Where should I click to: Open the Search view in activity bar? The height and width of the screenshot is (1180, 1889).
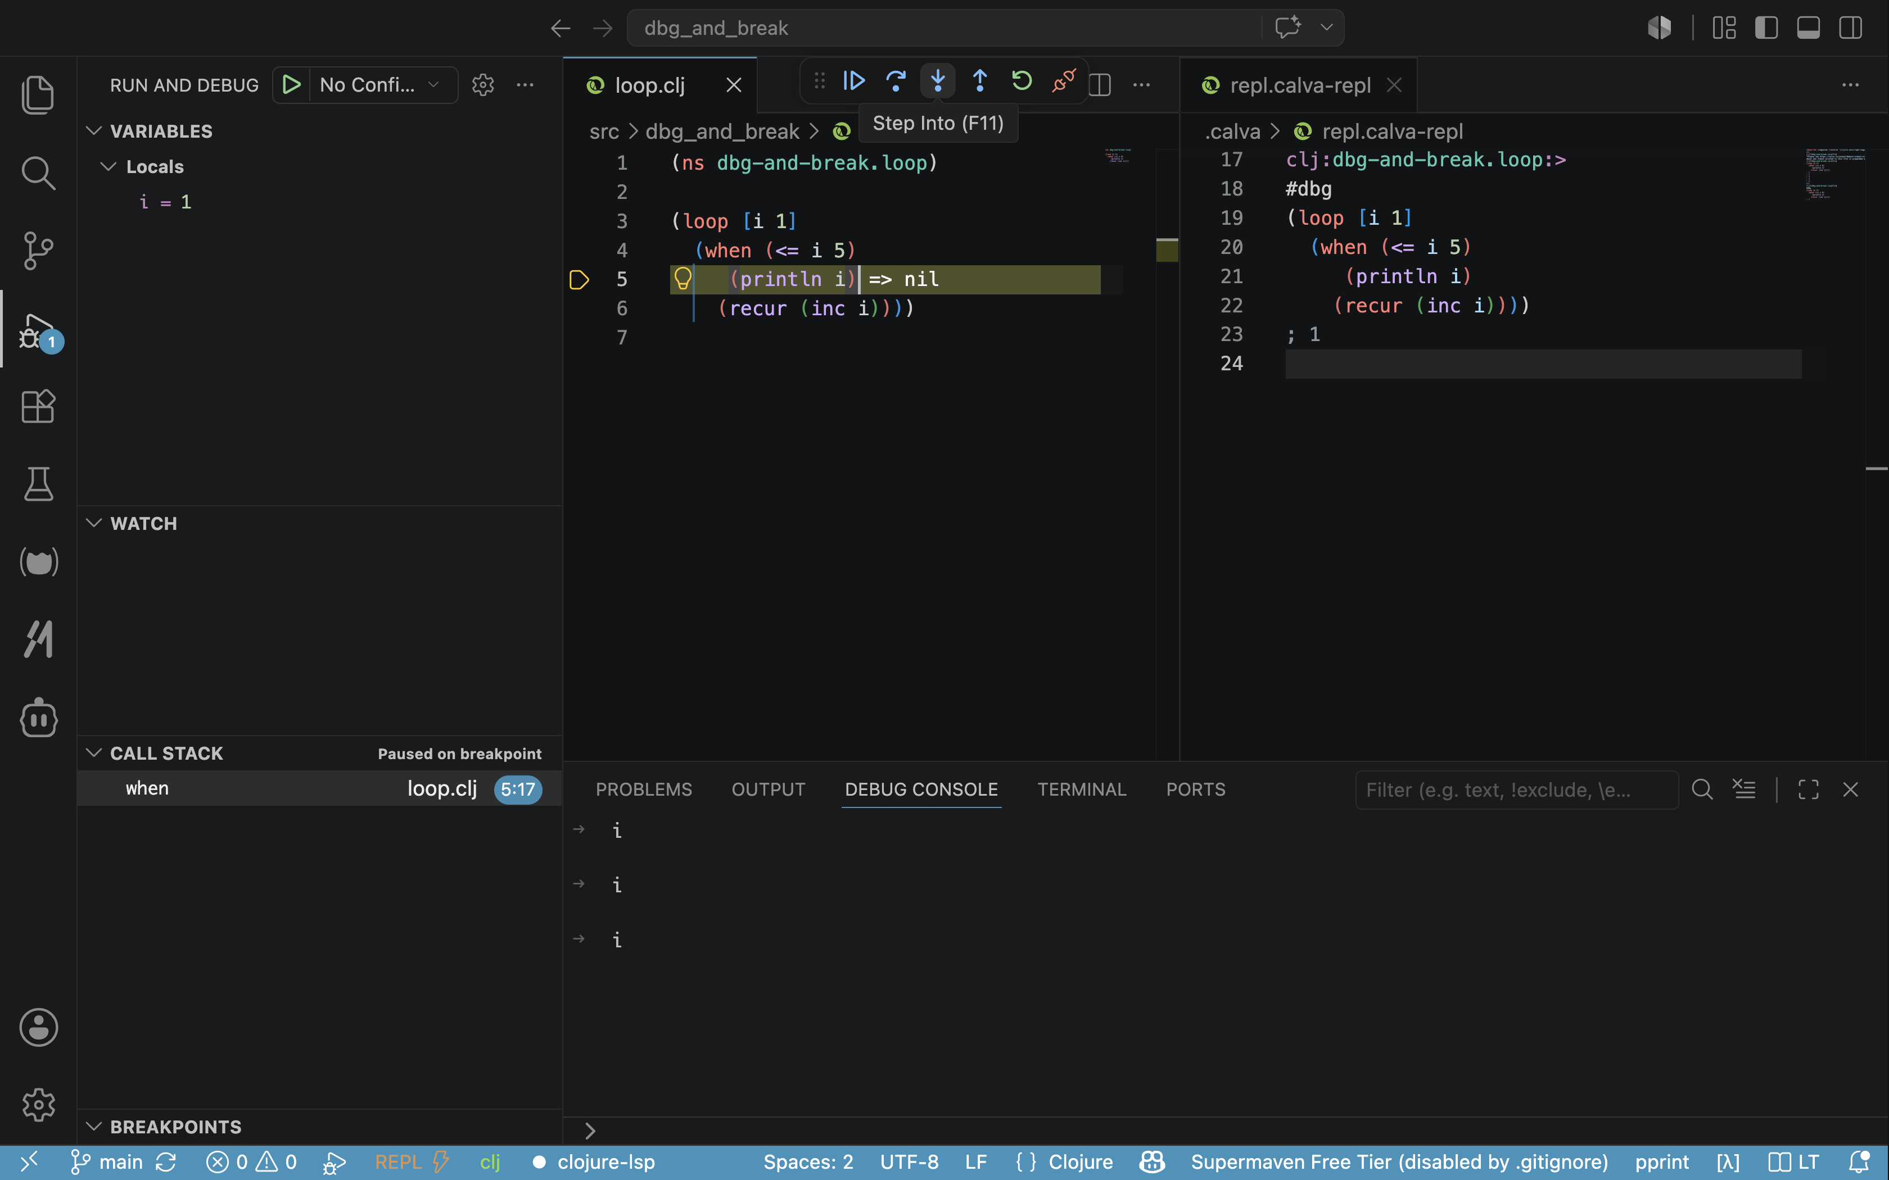[38, 173]
